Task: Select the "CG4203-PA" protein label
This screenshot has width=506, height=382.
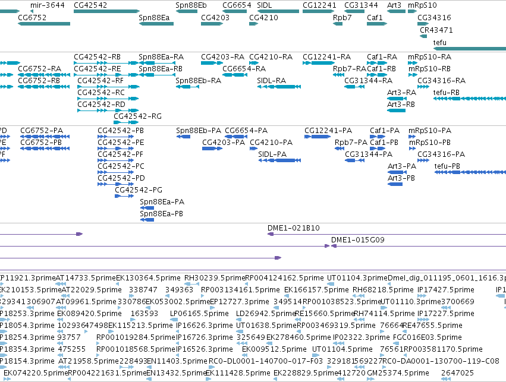Action: click(x=224, y=143)
